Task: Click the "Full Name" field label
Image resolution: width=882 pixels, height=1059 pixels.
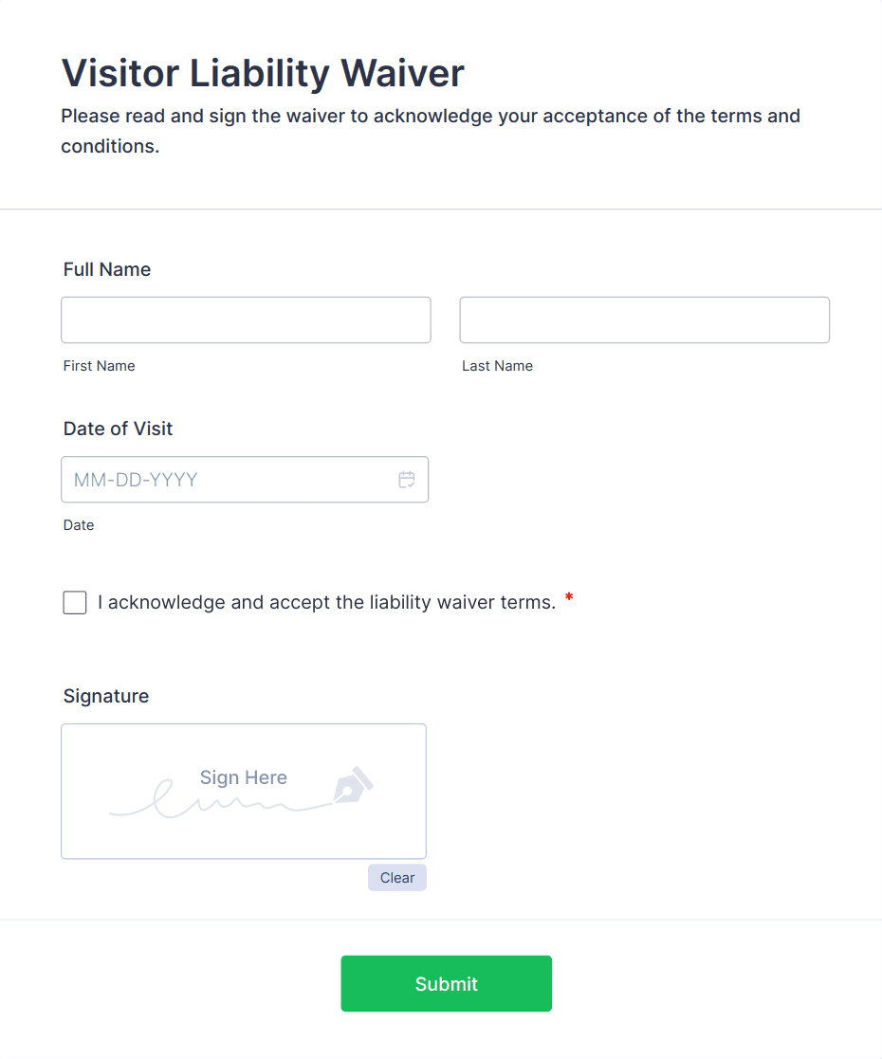Action: [x=107, y=269]
